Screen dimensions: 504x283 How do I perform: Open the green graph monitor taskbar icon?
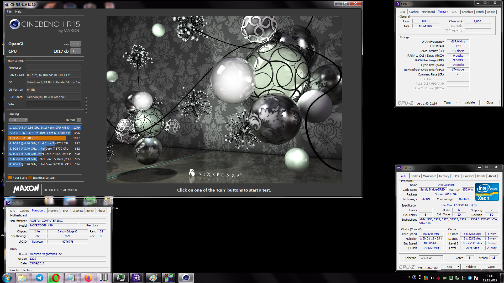(121, 278)
